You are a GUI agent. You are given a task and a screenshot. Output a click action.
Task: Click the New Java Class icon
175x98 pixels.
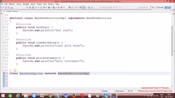(x=62, y=7)
